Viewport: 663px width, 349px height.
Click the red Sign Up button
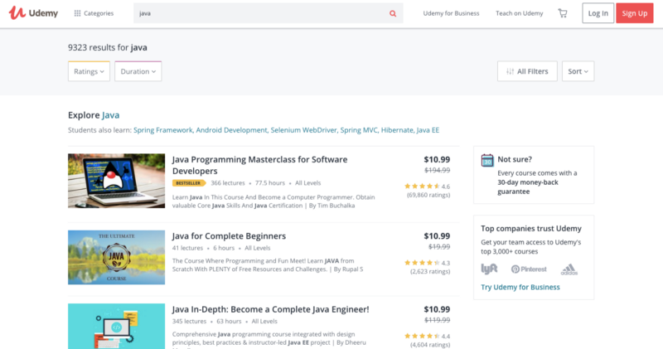coord(634,13)
